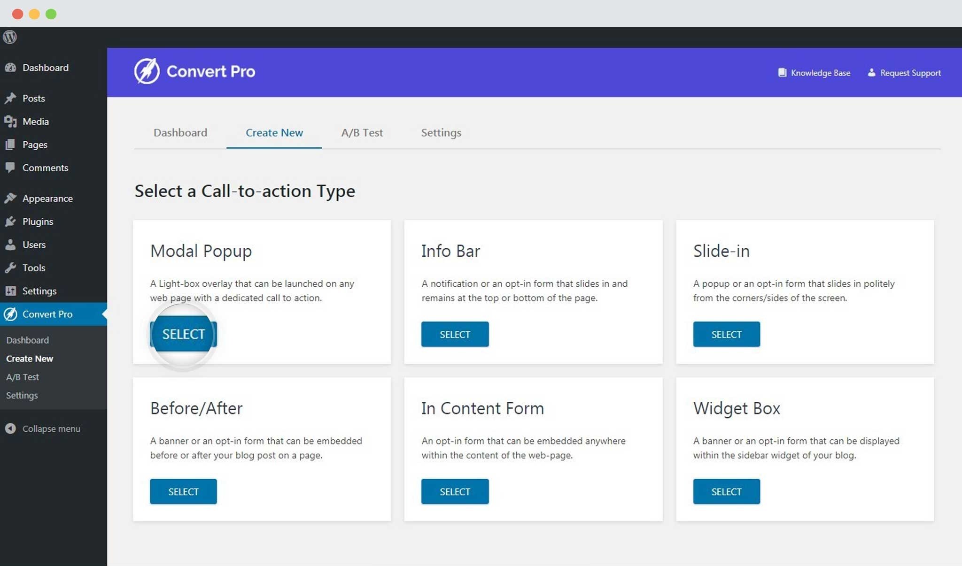Viewport: 962px width, 566px height.
Task: Click the Tools wrench icon
Action: (x=10, y=268)
